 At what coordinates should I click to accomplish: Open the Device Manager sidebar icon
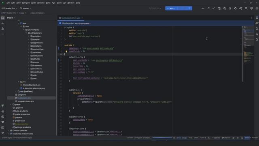[257, 29]
